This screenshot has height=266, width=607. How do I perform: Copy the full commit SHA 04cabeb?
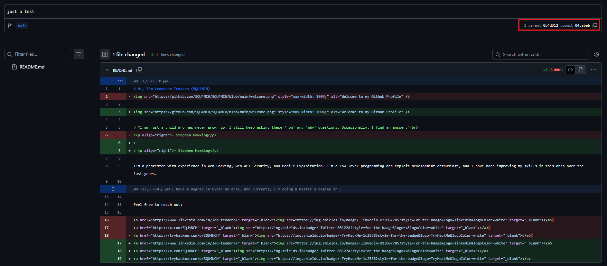[594, 26]
